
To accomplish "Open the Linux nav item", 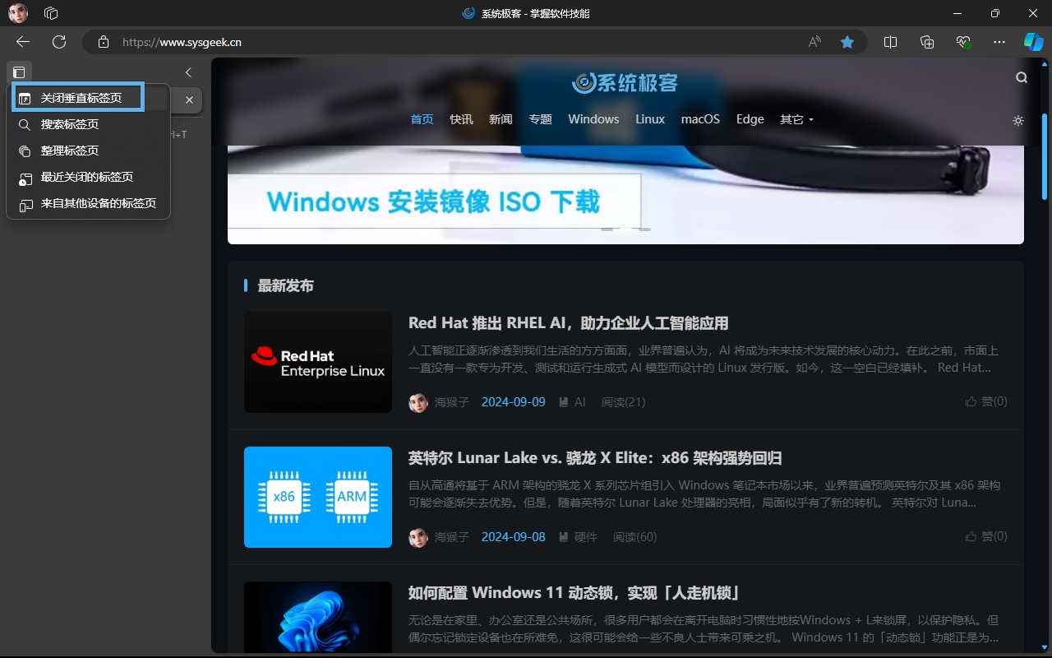I will tap(650, 119).
